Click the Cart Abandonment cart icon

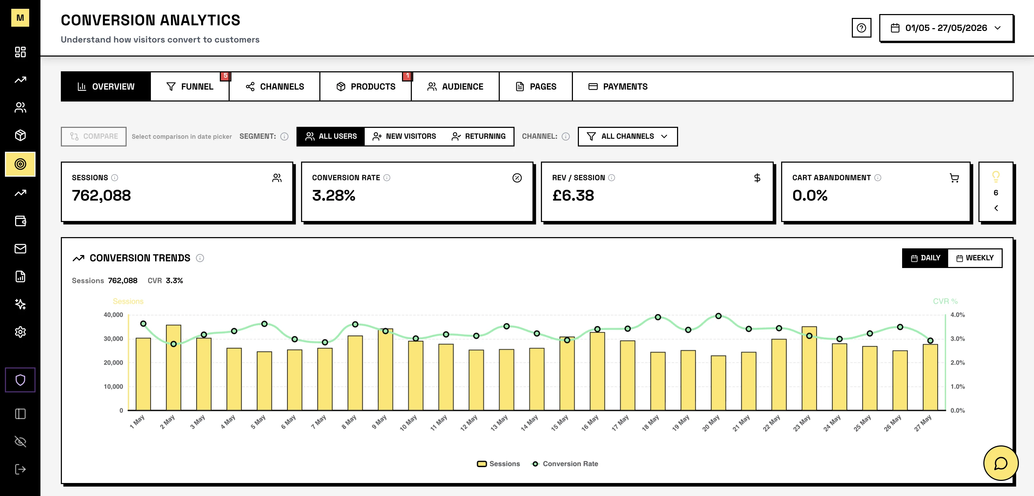coord(954,178)
